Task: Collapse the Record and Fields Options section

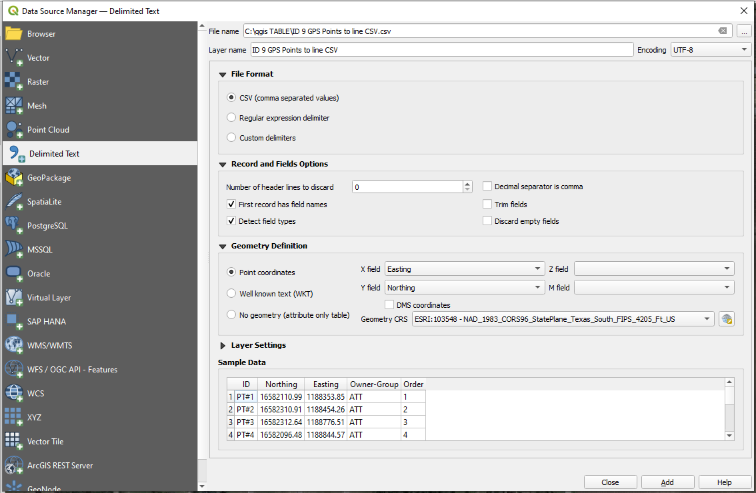Action: 223,163
